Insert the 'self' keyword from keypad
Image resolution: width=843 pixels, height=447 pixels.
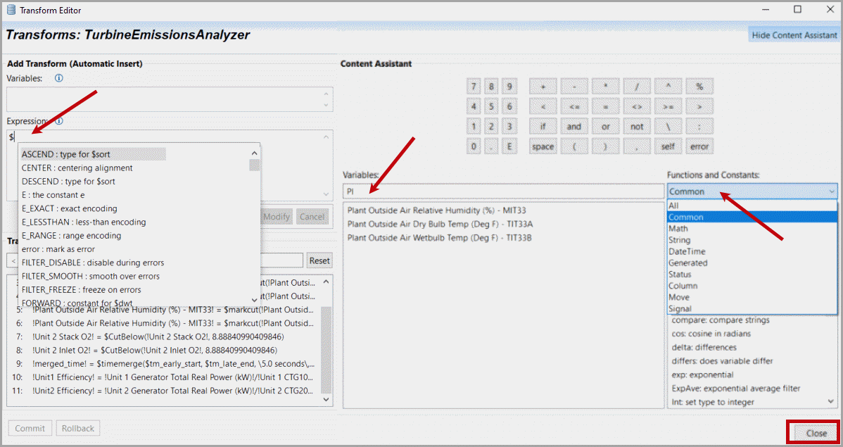coord(668,146)
